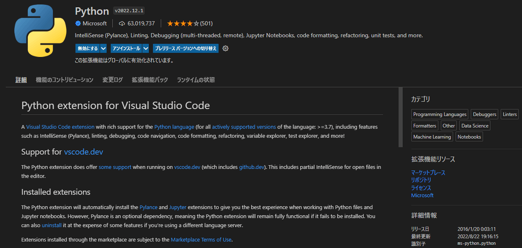Click the Microsoft verified publisher badge

click(78, 23)
